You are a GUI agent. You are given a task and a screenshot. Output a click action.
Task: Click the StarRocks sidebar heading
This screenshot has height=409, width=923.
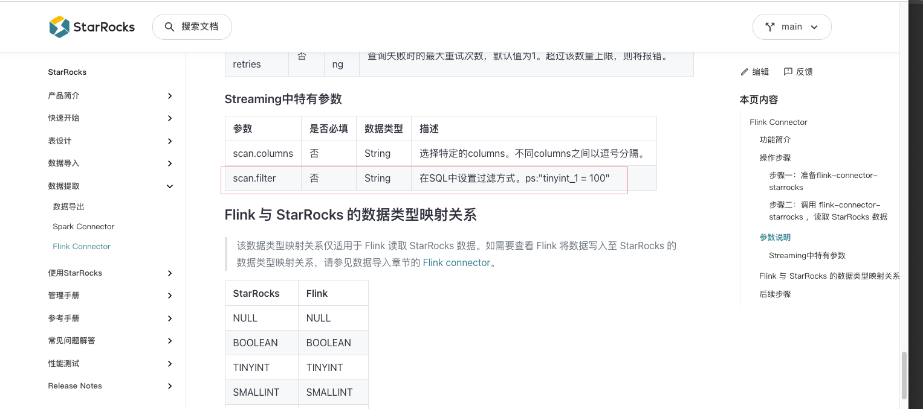click(67, 72)
